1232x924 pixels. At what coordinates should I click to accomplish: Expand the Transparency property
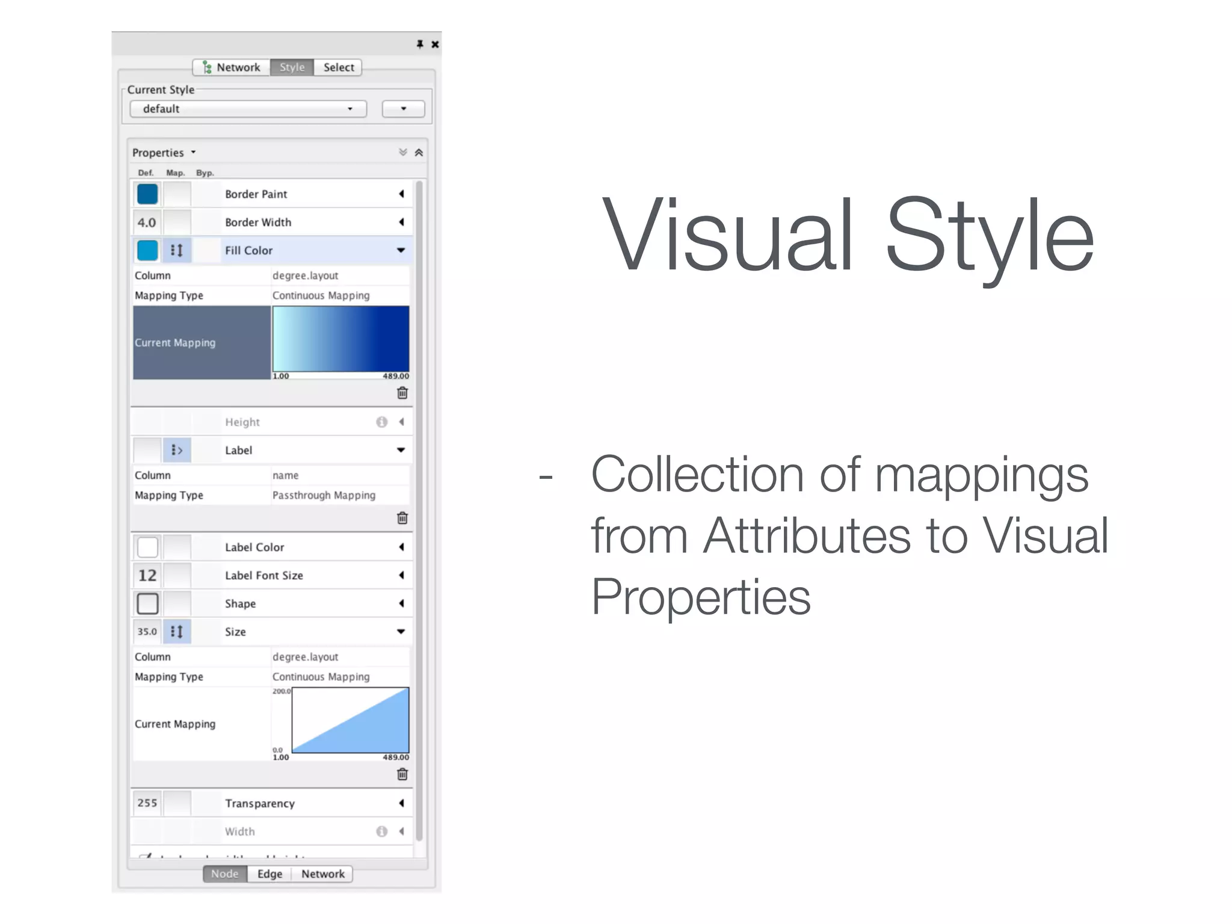[x=401, y=803]
